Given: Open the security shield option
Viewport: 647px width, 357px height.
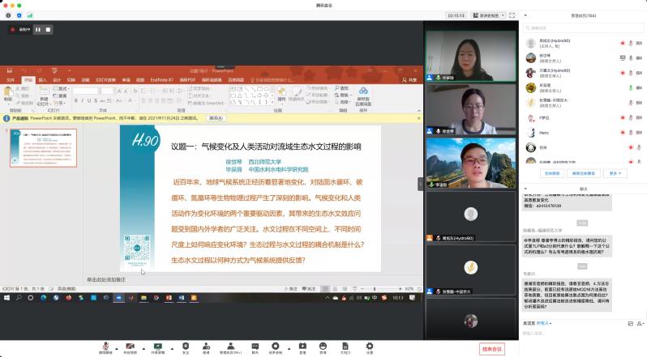Looking at the screenshot, I should (x=185, y=346).
